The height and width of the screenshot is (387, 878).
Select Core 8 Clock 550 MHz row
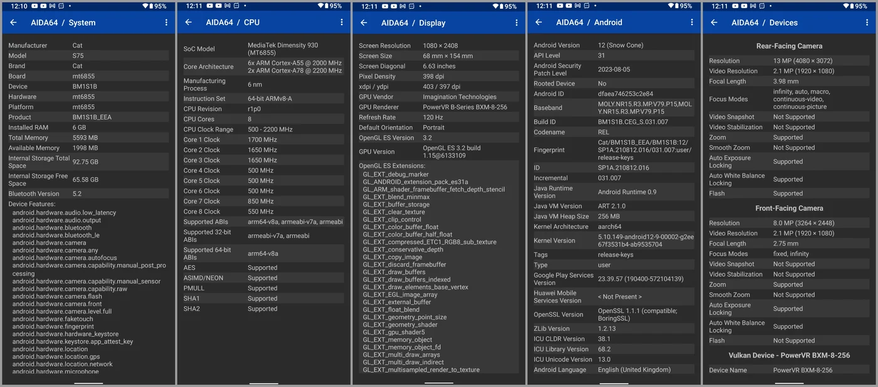[x=263, y=212]
